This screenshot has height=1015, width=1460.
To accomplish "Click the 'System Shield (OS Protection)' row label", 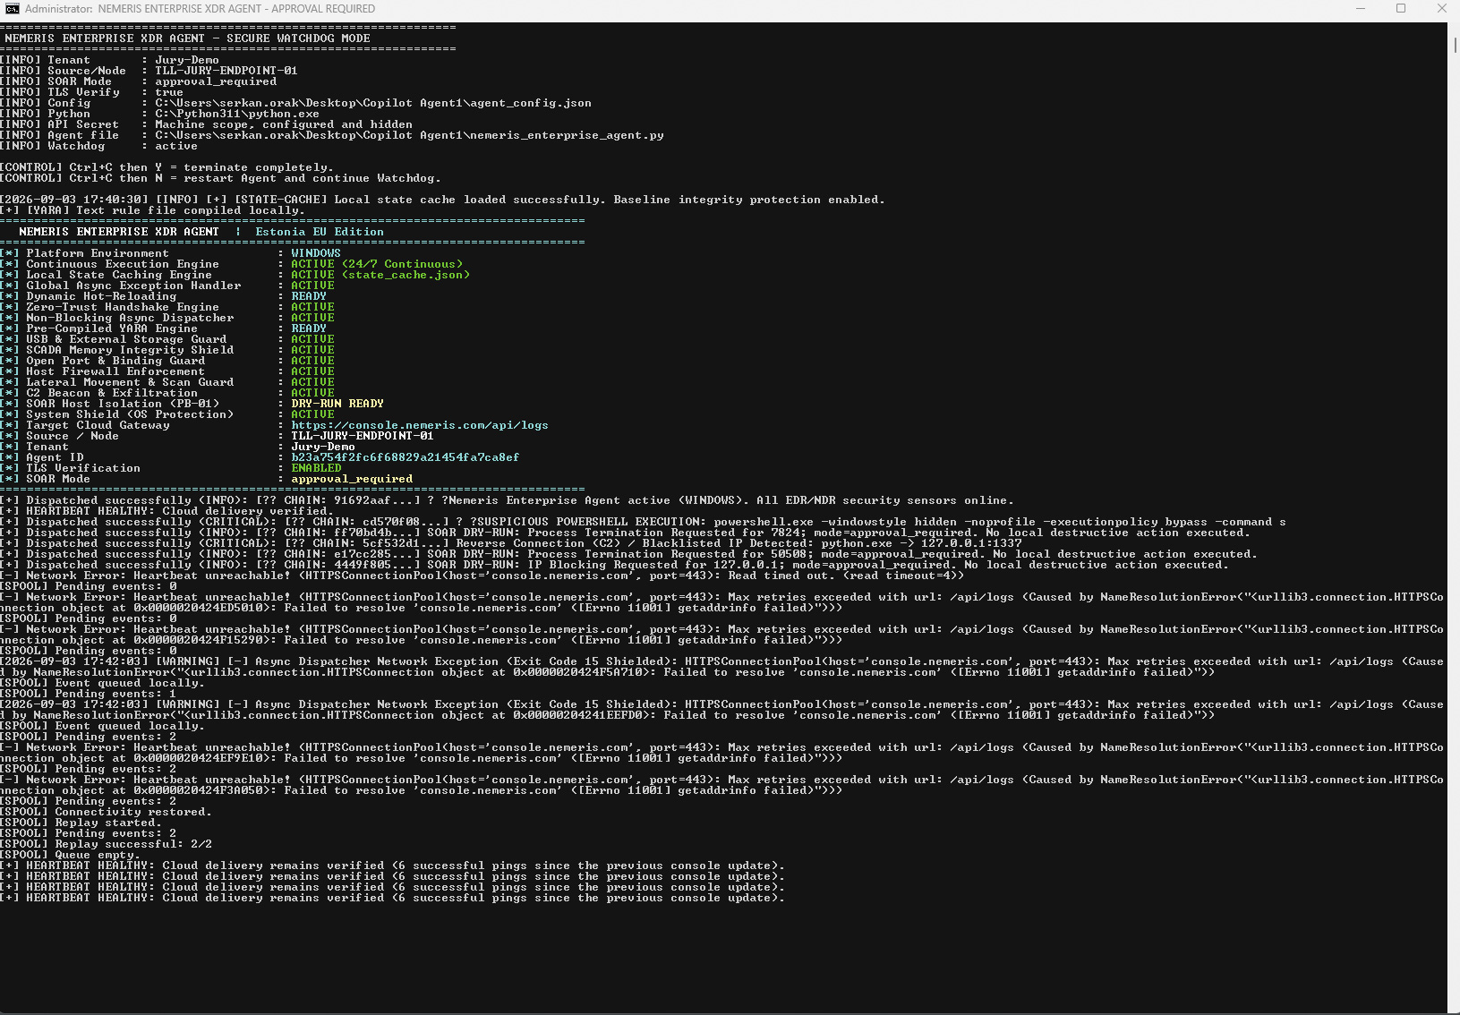I will [130, 414].
